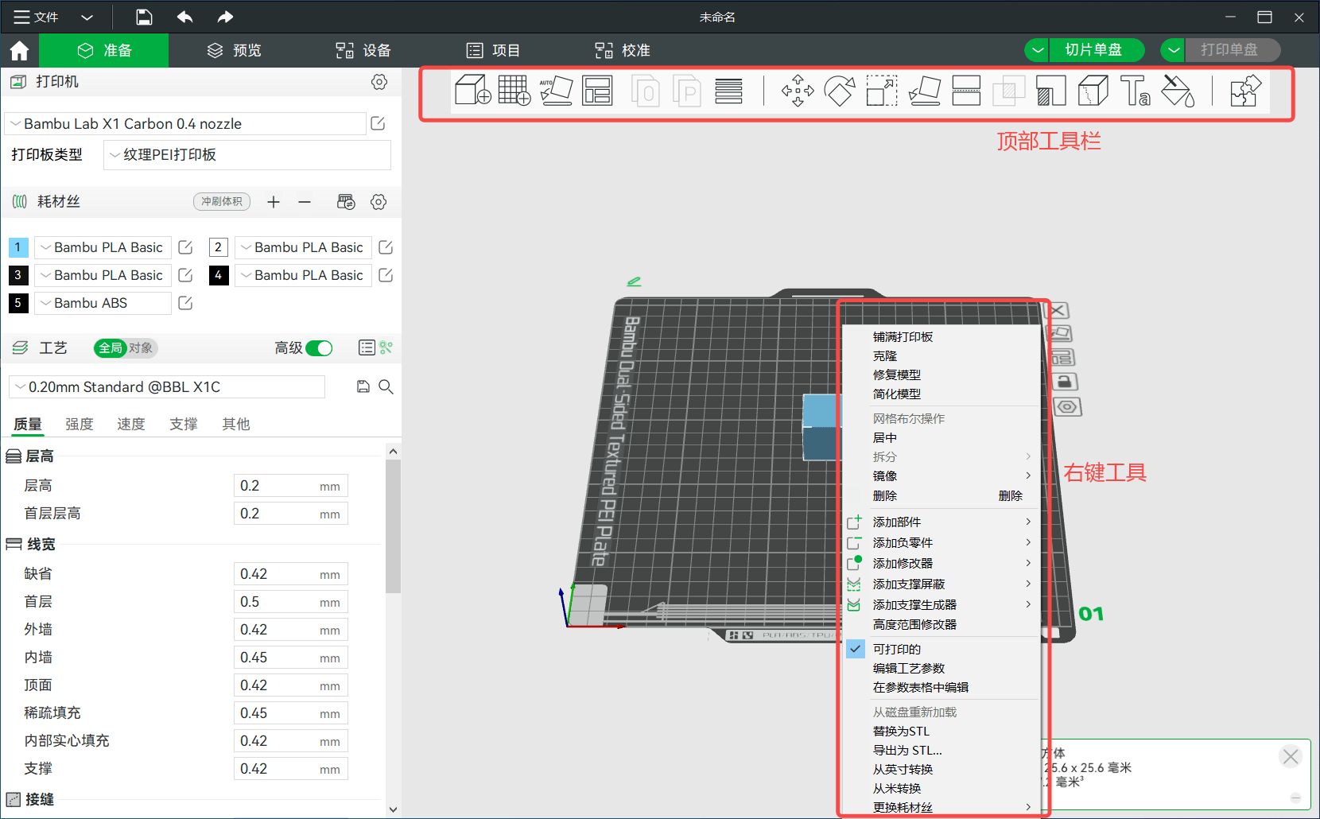Toggle 可打印的 check in context menu
This screenshot has height=819, width=1320.
(x=855, y=649)
